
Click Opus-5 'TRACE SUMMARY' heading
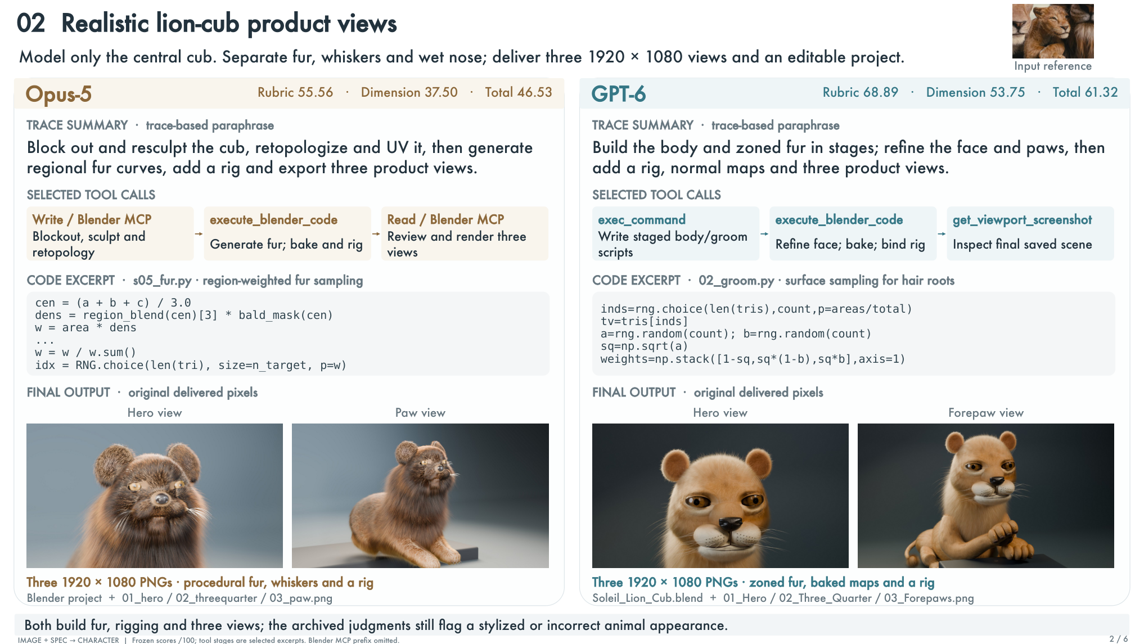click(x=78, y=125)
